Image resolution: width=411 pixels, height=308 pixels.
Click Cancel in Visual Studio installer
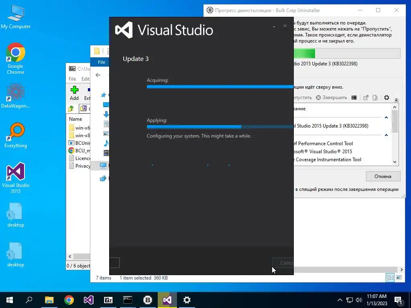tap(283, 263)
